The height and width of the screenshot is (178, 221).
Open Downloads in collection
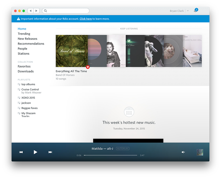pyautogui.click(x=26, y=71)
